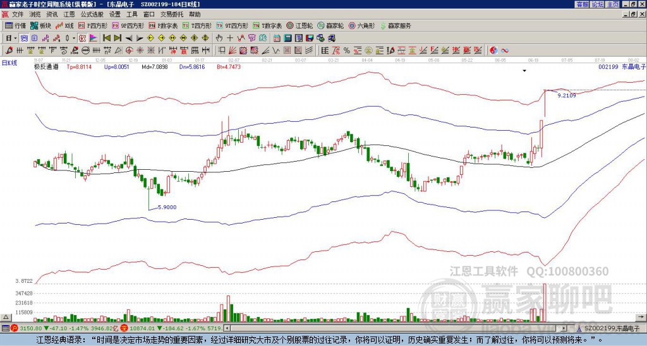This screenshot has width=647, height=346.
Task: Toggle the highlighted 权 adjustment icon
Action: point(82,38)
